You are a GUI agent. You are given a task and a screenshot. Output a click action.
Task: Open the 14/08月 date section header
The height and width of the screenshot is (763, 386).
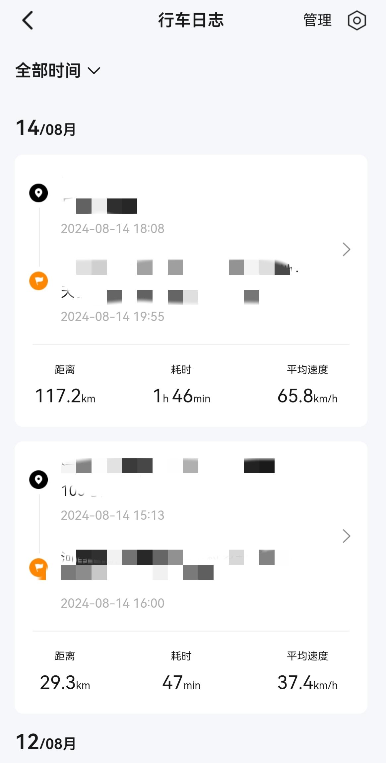(46, 128)
